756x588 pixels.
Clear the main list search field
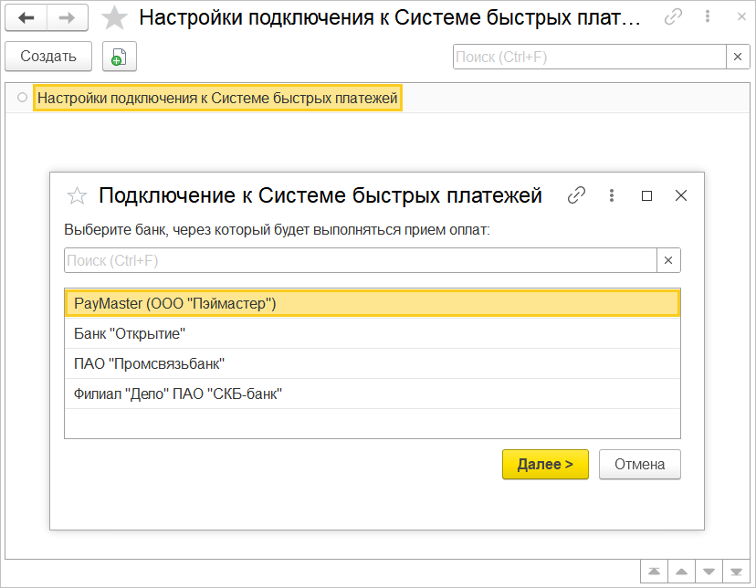tap(738, 57)
